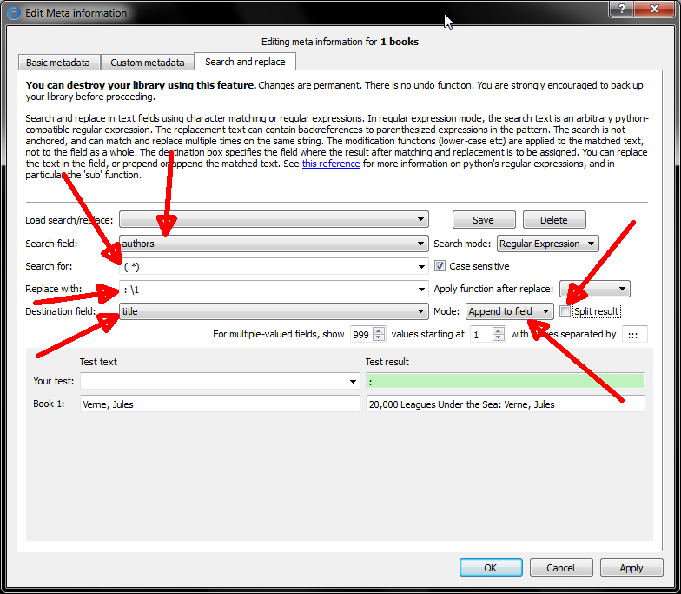The image size is (681, 594).
Task: Open the Destination field dropdown showing title
Action: (x=274, y=311)
